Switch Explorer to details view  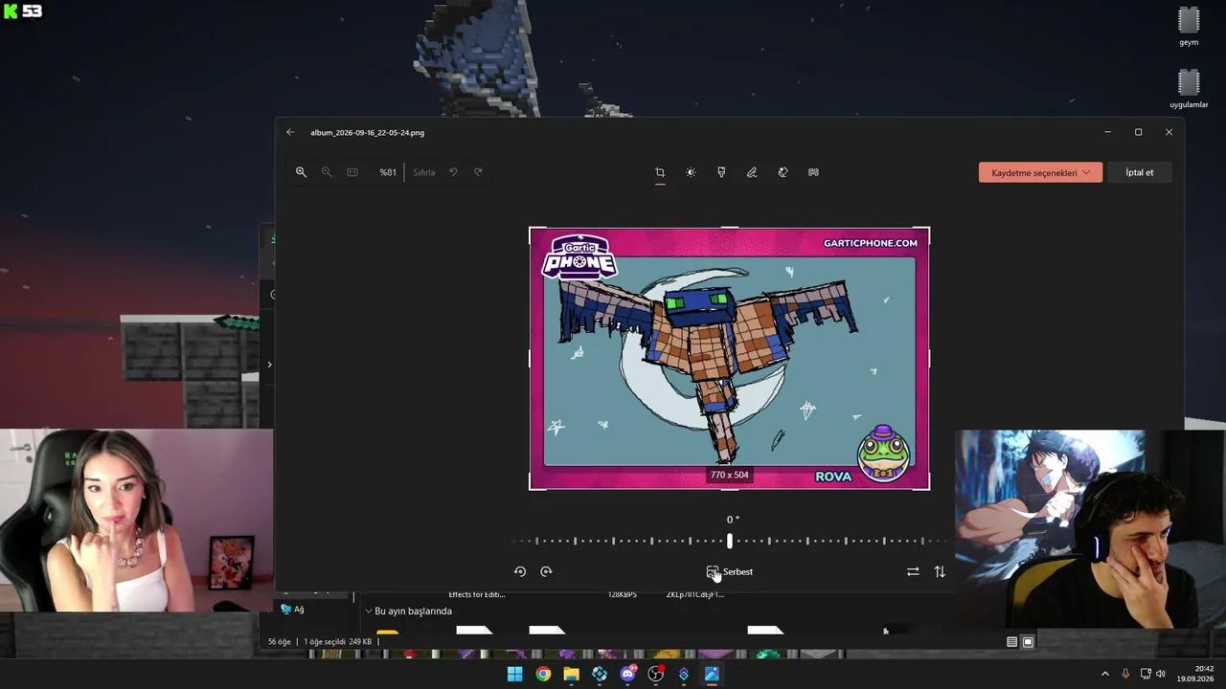[x=1011, y=642]
